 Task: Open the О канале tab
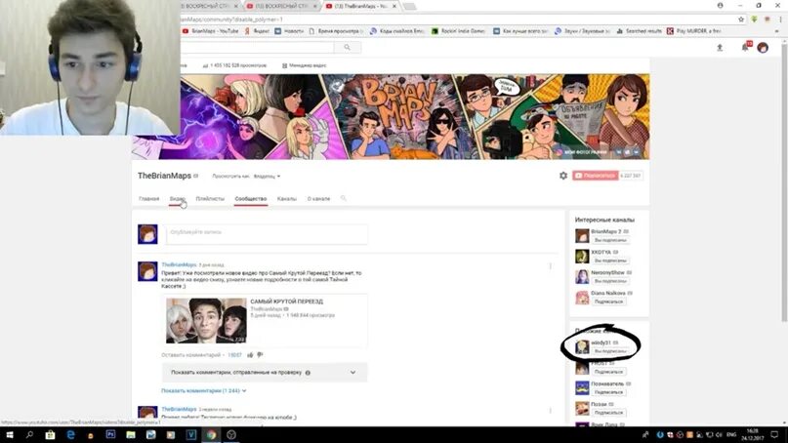point(318,199)
